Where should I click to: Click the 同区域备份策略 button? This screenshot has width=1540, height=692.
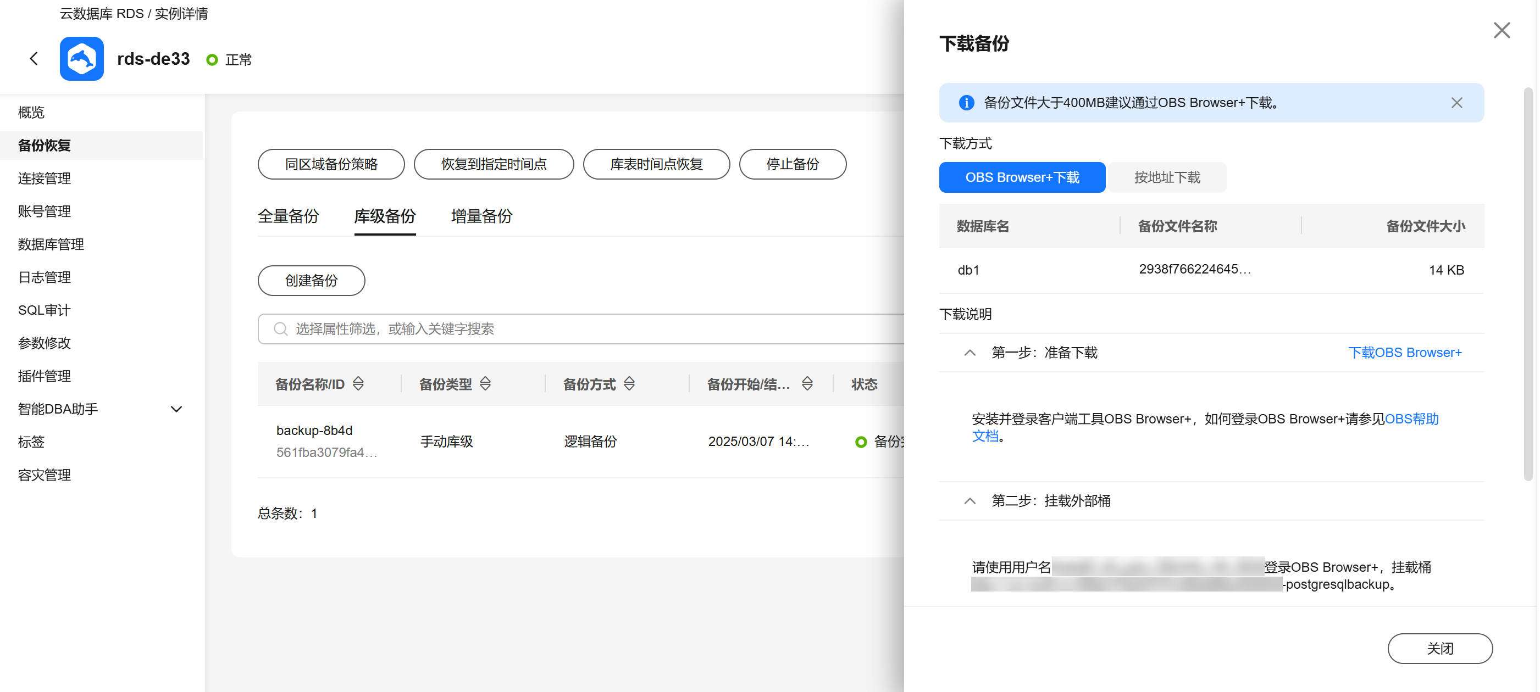[331, 164]
